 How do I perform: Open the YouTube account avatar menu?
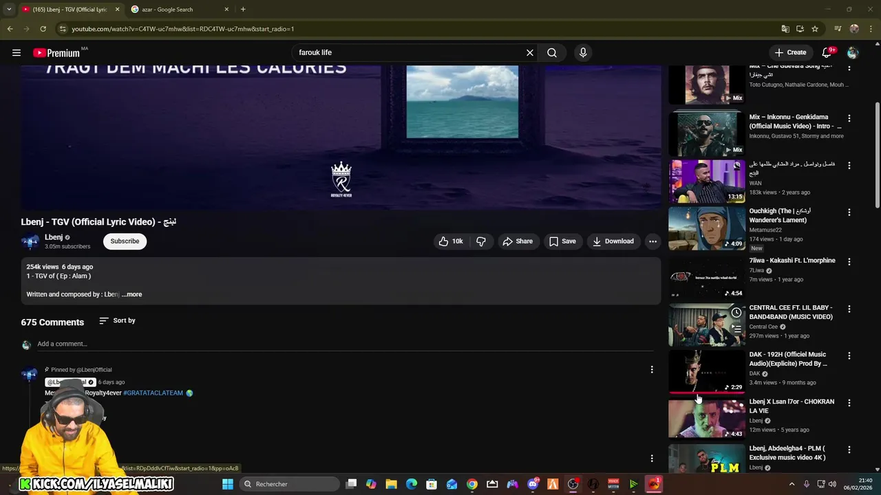point(853,52)
